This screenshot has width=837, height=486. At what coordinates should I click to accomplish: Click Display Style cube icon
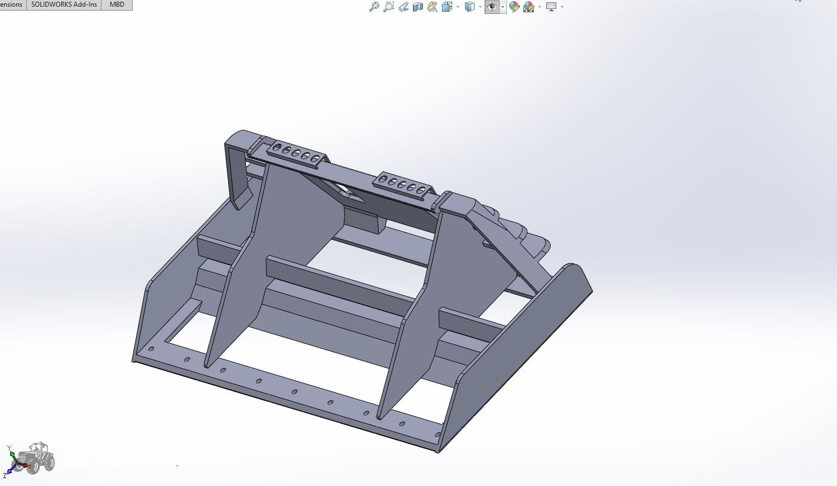click(x=469, y=7)
